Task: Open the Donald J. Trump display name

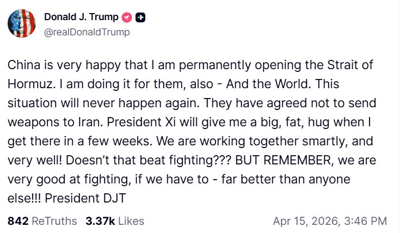Action: [81, 17]
